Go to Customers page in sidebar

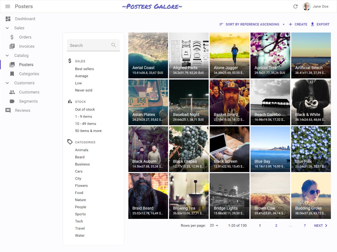click(x=29, y=92)
